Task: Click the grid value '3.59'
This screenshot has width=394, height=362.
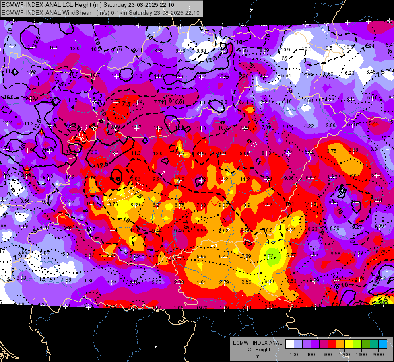Action: tap(246, 282)
